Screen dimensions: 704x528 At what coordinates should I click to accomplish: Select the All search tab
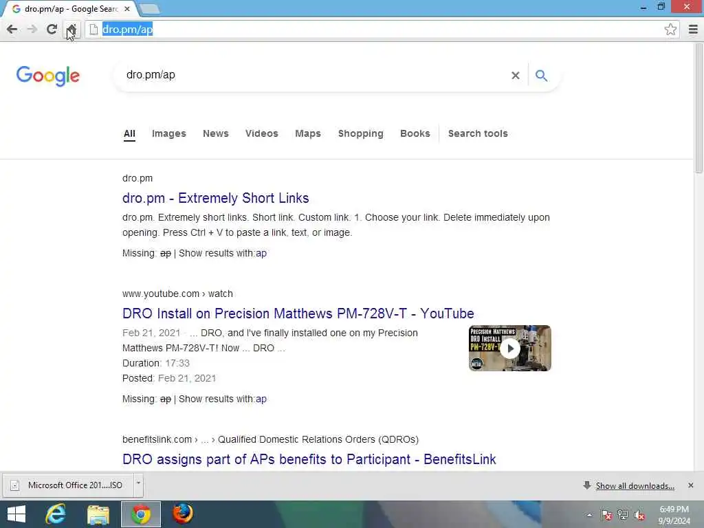tap(129, 134)
